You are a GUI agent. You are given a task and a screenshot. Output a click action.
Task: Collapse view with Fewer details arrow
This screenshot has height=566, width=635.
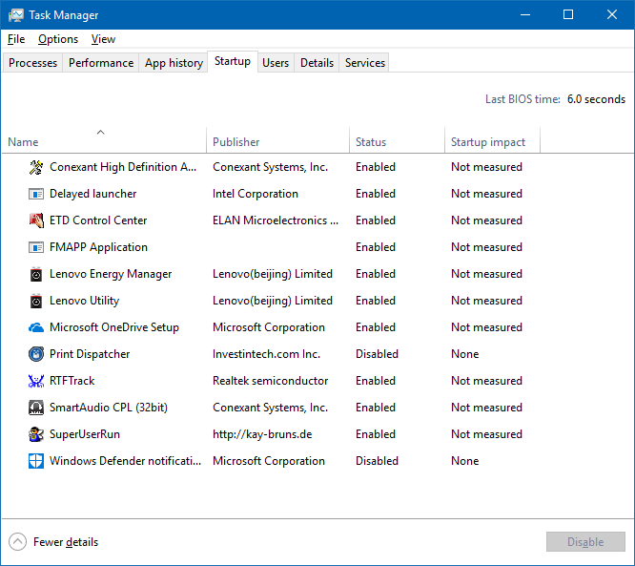(x=17, y=542)
